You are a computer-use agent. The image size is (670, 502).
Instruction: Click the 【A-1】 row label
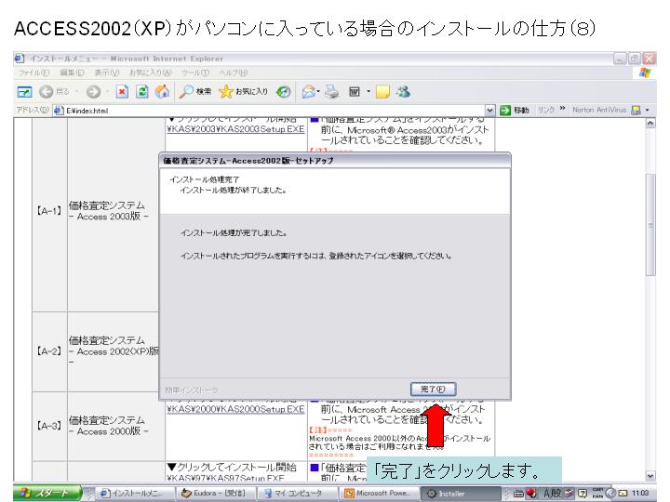48,211
